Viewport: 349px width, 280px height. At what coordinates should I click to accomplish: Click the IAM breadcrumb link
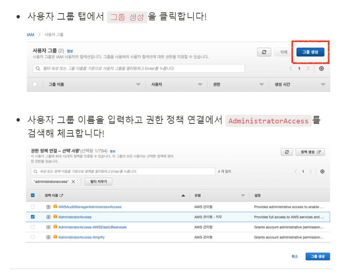click(31, 35)
